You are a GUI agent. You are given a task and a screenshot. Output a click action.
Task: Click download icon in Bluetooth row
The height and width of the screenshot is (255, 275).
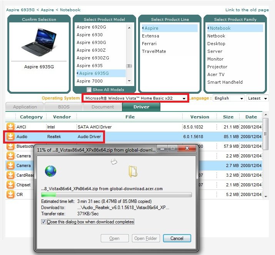(x=10, y=146)
